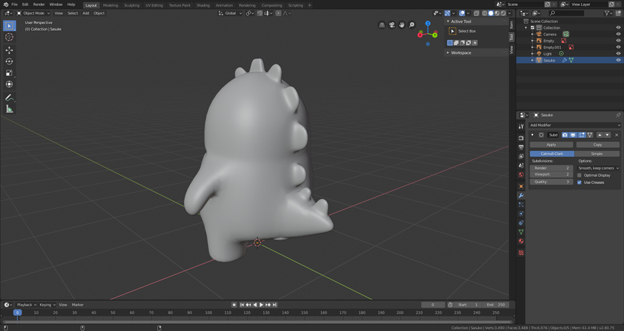Open the Global transform orientation dropdown
Screen dimensions: 624x331
[230, 13]
